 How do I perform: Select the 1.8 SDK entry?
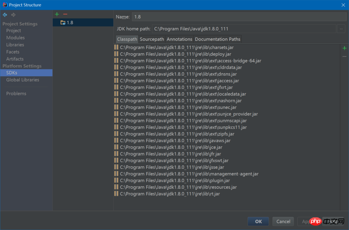point(70,23)
